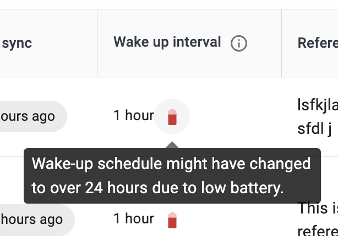Click the info icon beside Wake up interval

(238, 43)
